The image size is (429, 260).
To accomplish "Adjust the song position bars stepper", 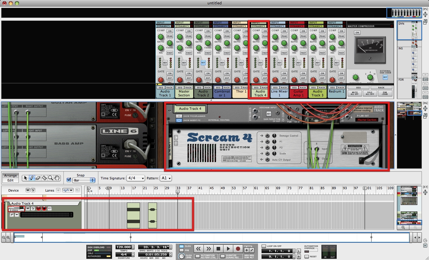I will [171, 247].
